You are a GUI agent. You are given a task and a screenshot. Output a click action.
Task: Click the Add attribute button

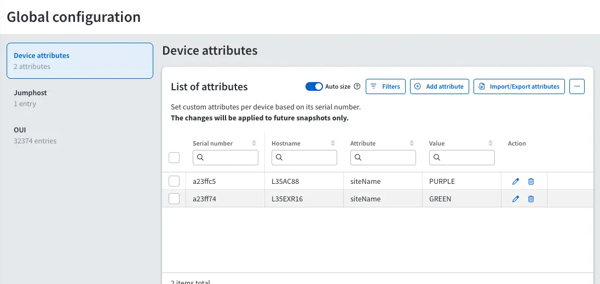point(439,86)
